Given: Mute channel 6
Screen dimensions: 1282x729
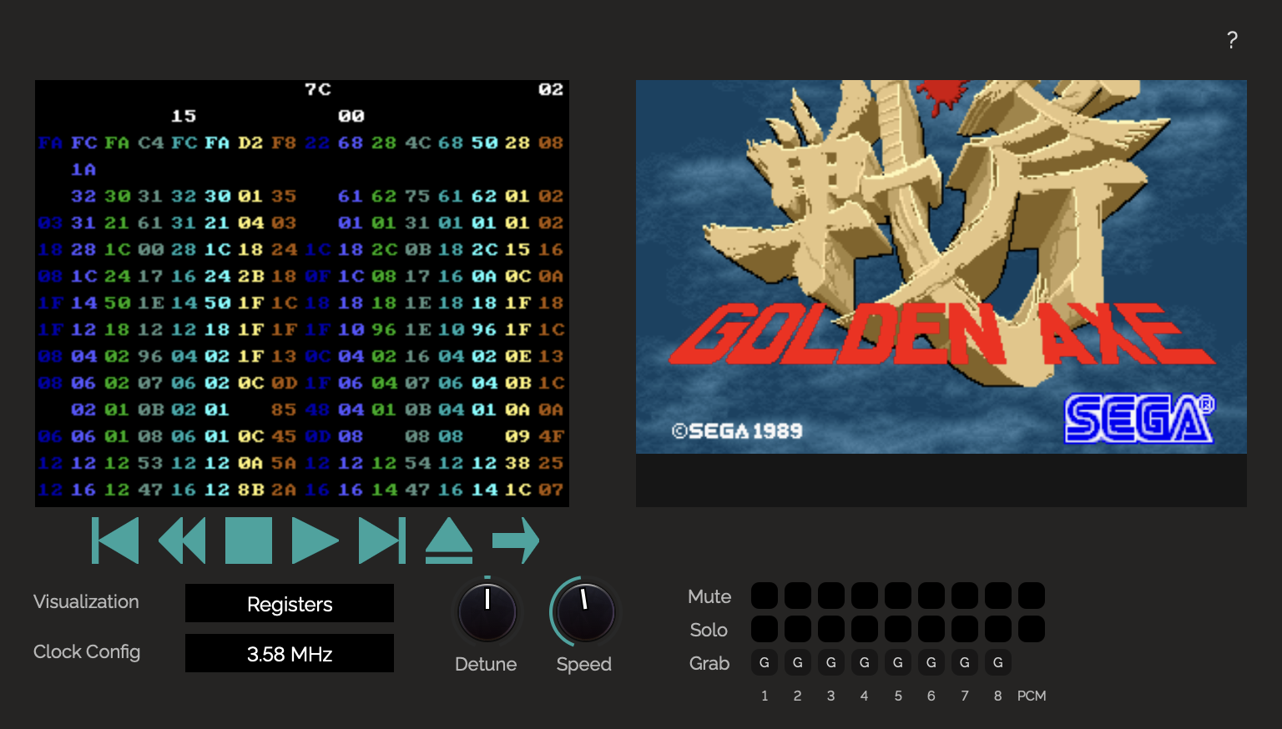Looking at the screenshot, I should (931, 596).
